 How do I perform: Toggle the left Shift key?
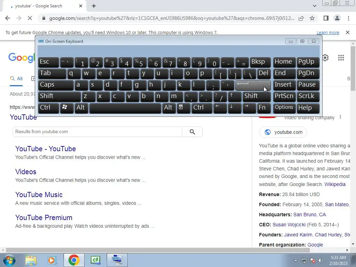tap(59, 97)
